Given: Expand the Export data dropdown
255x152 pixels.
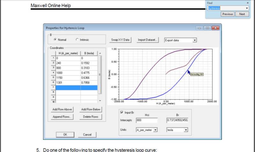Looking at the screenshot, I should [195, 40].
